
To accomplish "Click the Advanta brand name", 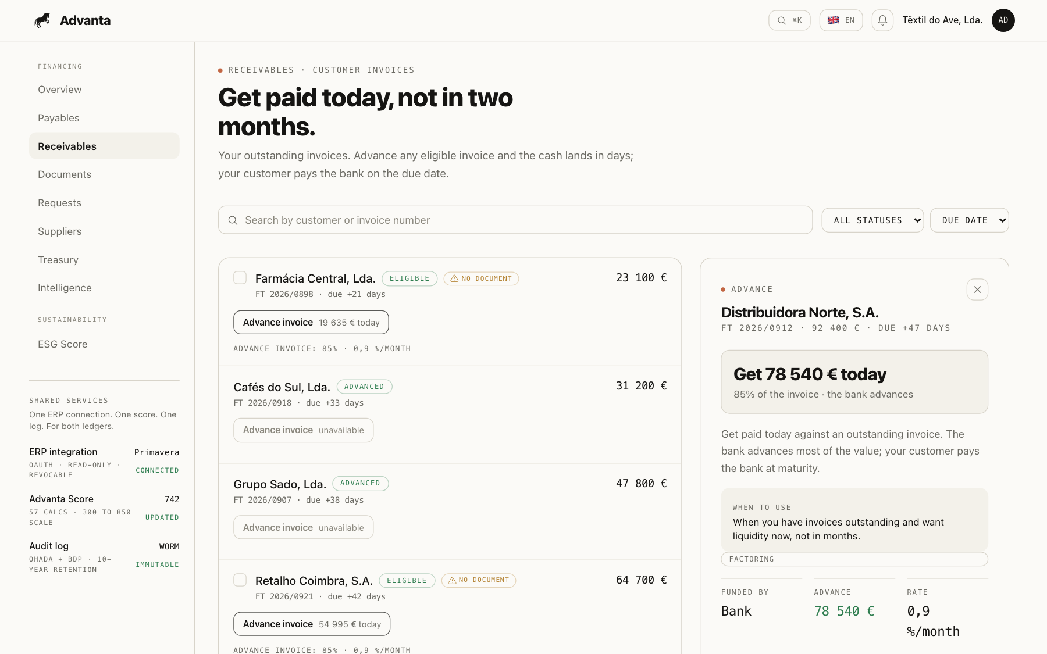I will [x=86, y=20].
